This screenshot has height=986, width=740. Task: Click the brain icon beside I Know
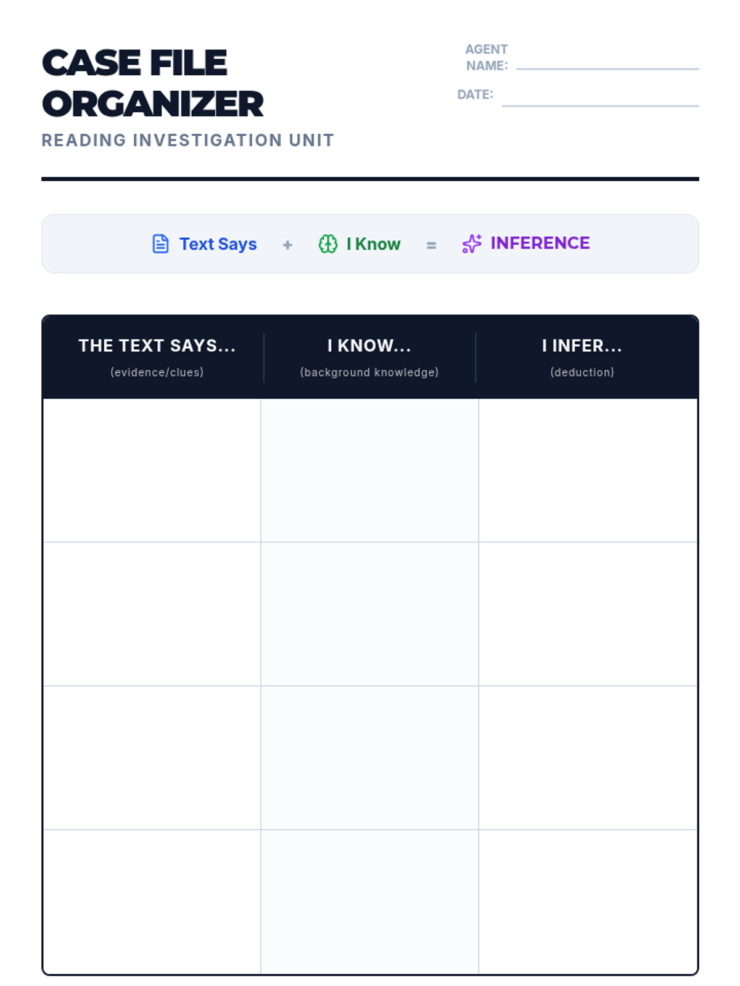[x=327, y=244]
